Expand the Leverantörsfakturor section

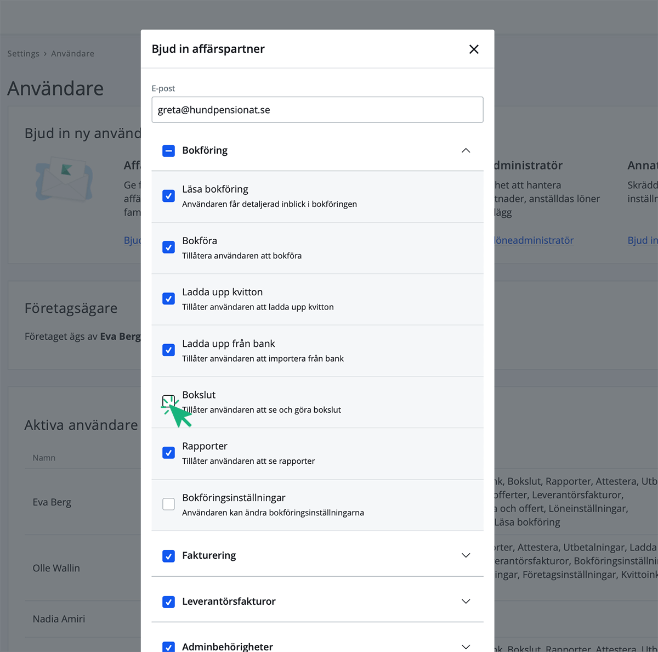coord(466,602)
